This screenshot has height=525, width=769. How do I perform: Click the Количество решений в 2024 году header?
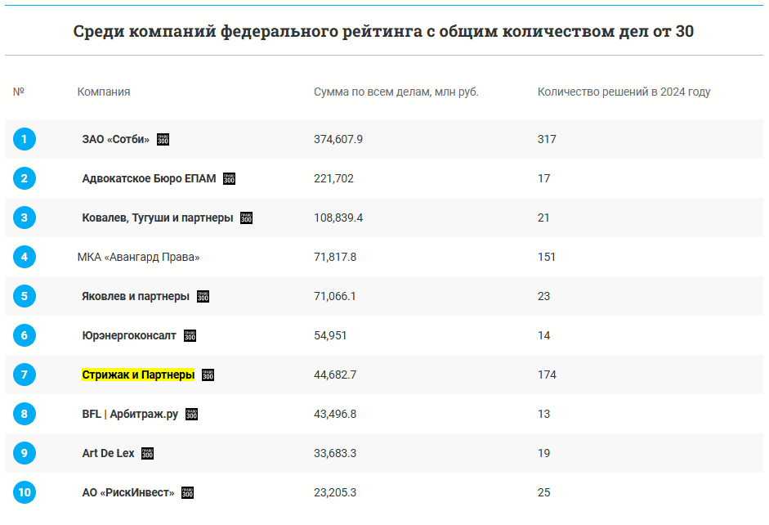(x=624, y=92)
